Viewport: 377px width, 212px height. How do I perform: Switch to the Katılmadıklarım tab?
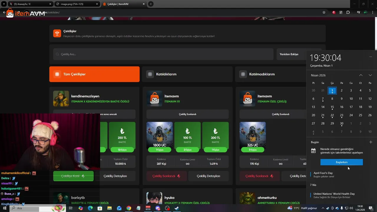click(270, 74)
